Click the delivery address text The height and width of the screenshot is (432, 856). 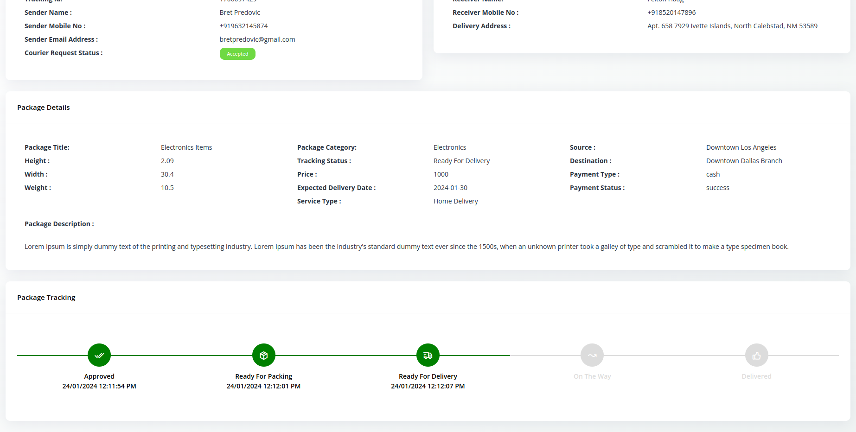[x=732, y=26]
